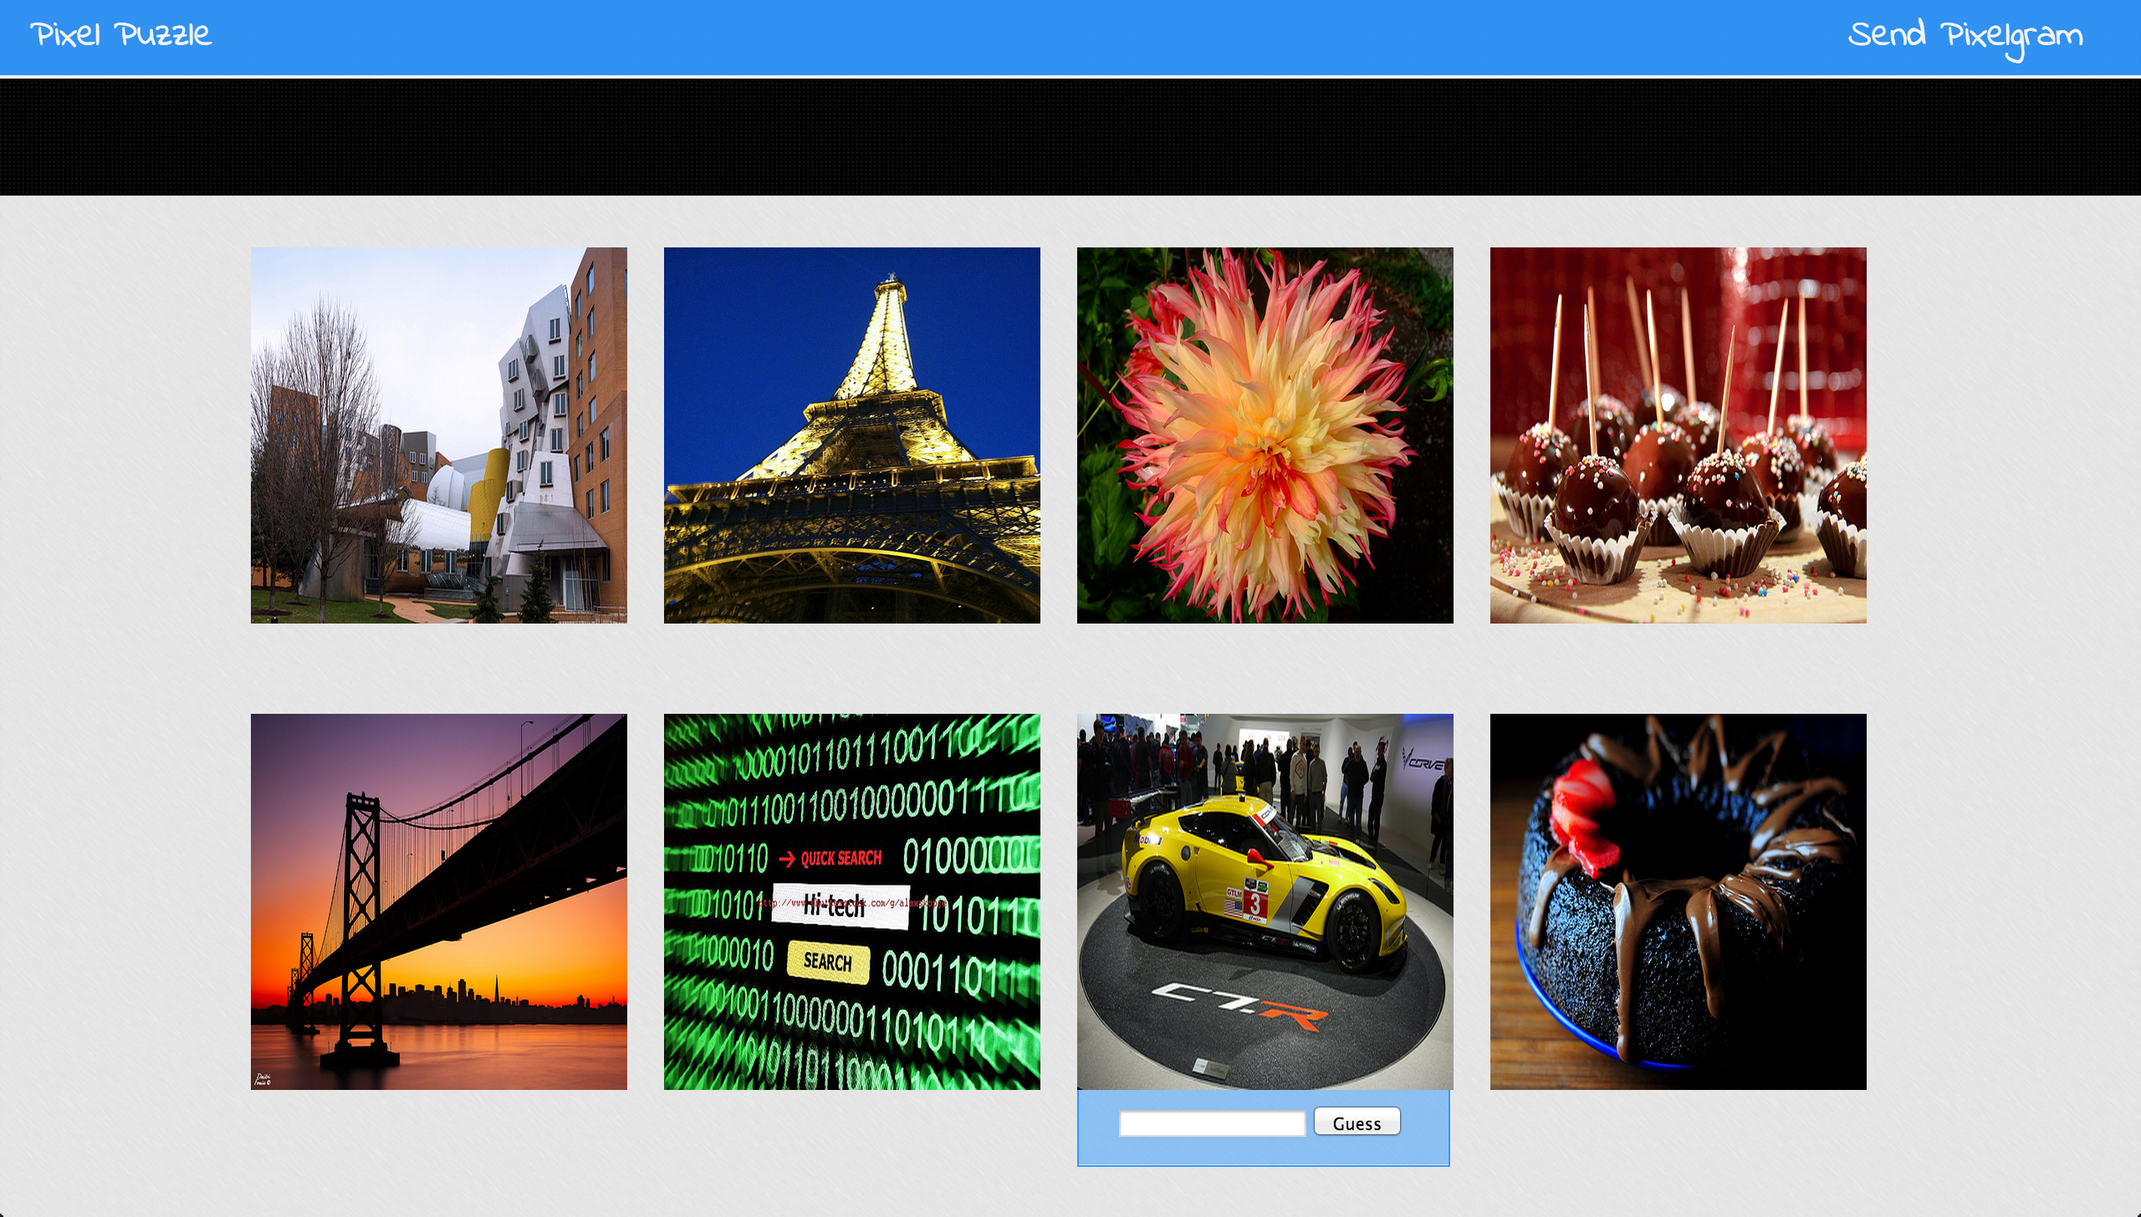This screenshot has width=2141, height=1217.
Task: Choose the chocolate bundt cake image
Action: click(1678, 901)
